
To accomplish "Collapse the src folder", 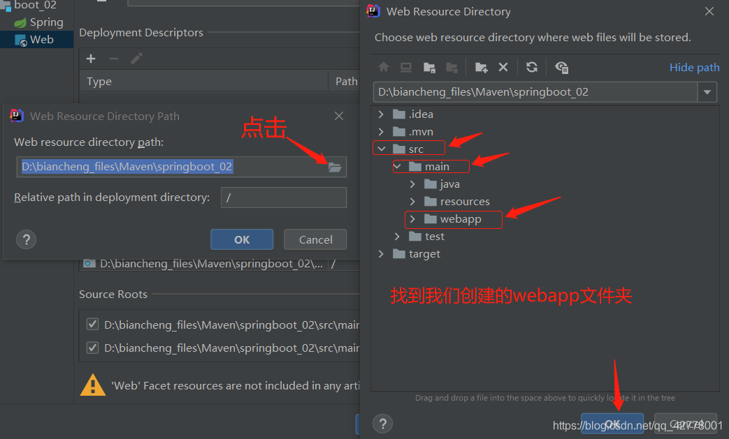I will point(382,149).
